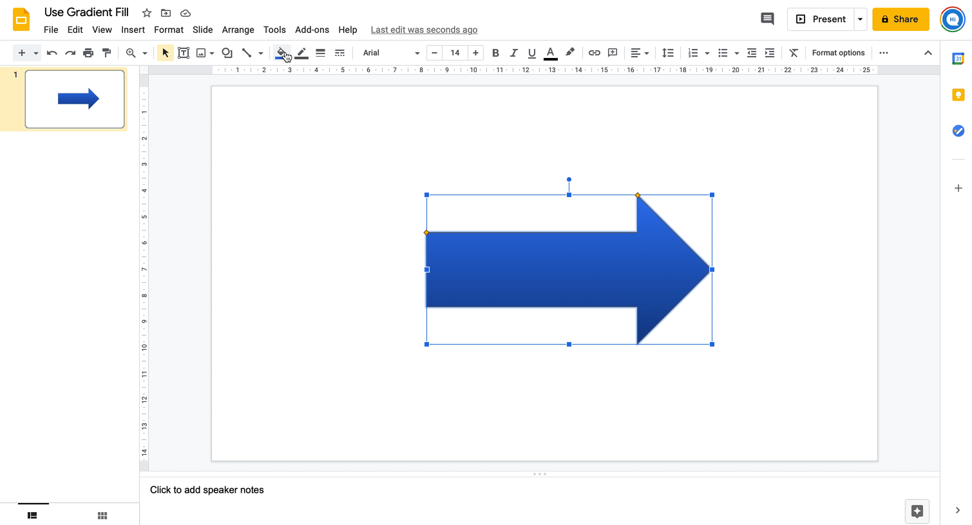Choose the Select arrow tool
The image size is (972, 525).
(x=166, y=53)
